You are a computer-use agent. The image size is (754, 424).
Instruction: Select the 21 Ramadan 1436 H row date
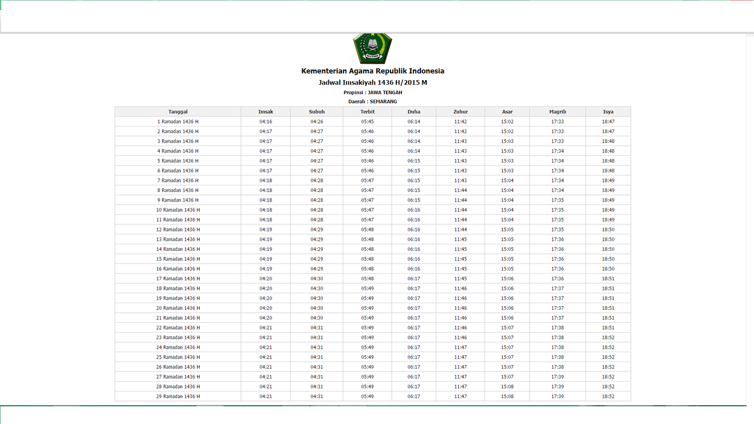178,318
